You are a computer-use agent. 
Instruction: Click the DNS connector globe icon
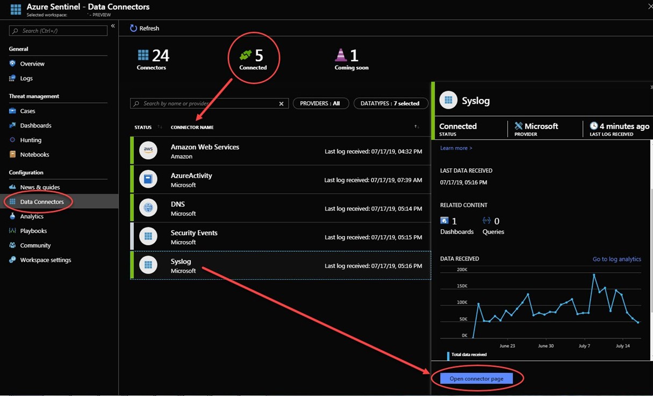tap(148, 208)
